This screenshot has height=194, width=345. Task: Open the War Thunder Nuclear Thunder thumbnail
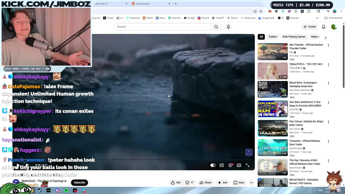click(272, 51)
